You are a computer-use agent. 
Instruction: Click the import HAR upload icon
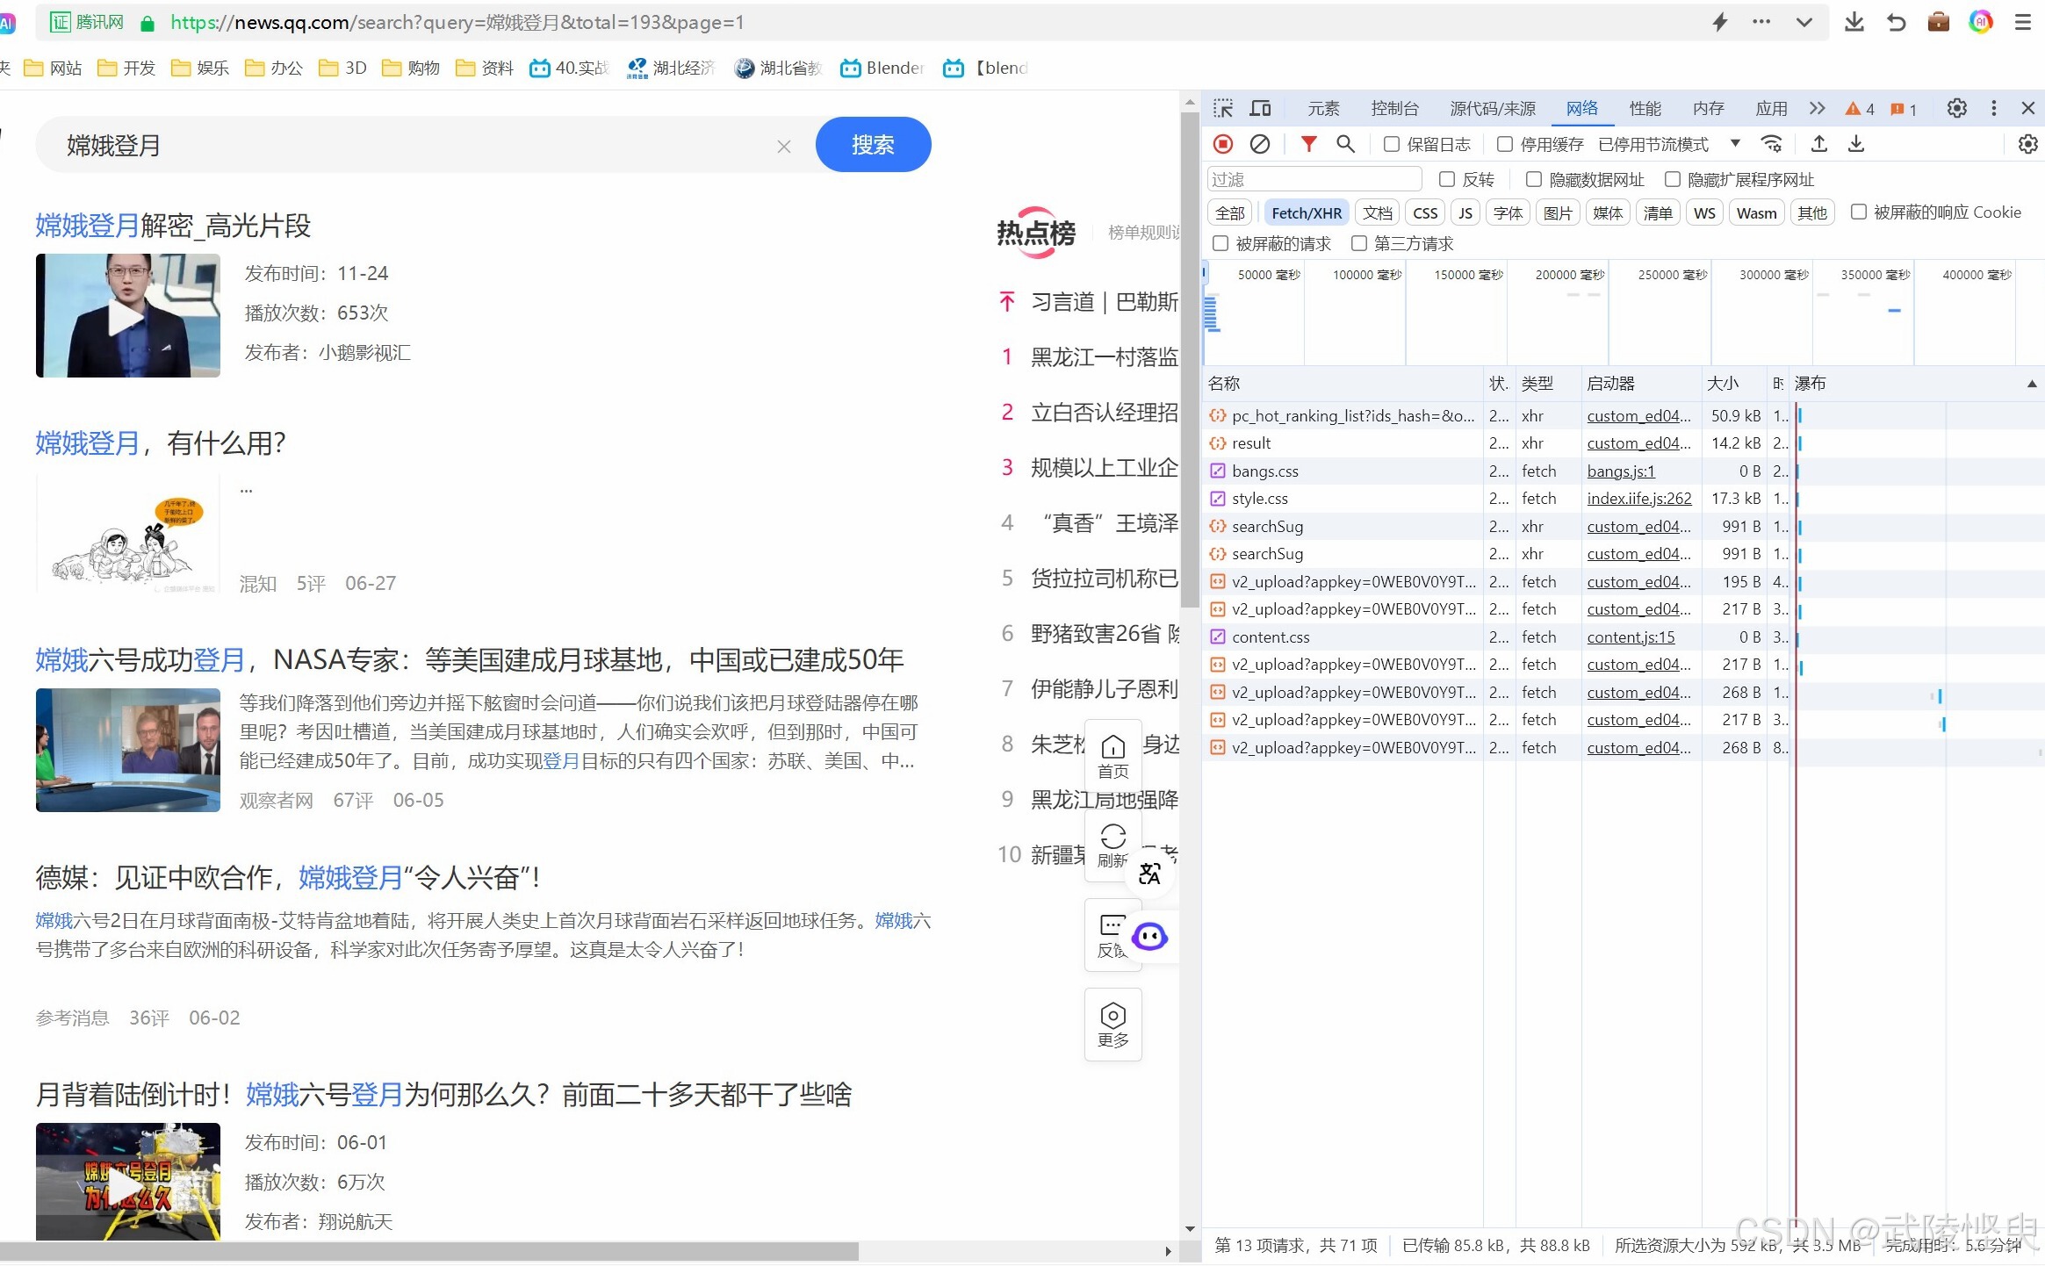click(1819, 144)
